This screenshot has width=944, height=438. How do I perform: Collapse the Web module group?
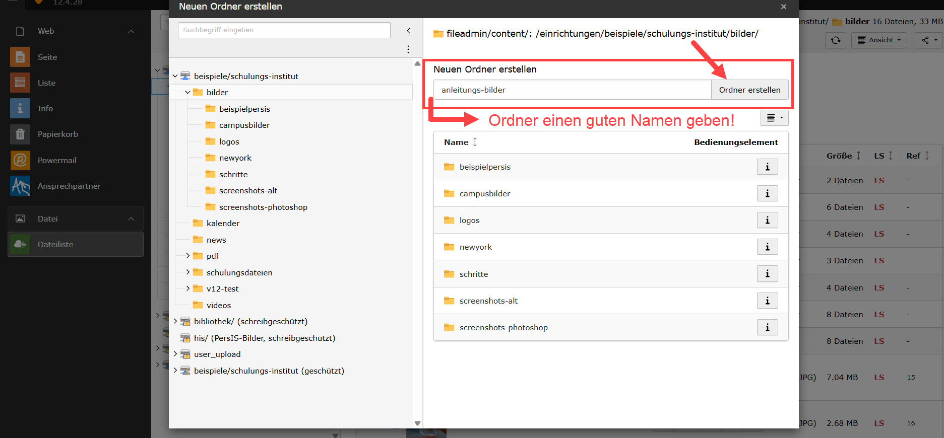tap(131, 31)
